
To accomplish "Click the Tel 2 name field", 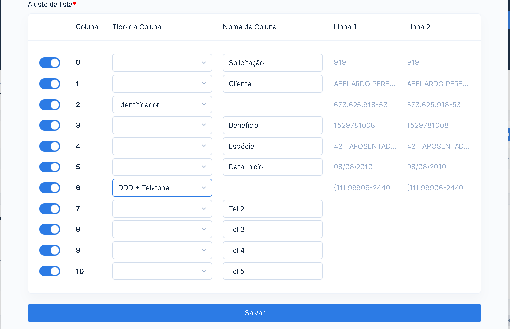I will pos(272,209).
